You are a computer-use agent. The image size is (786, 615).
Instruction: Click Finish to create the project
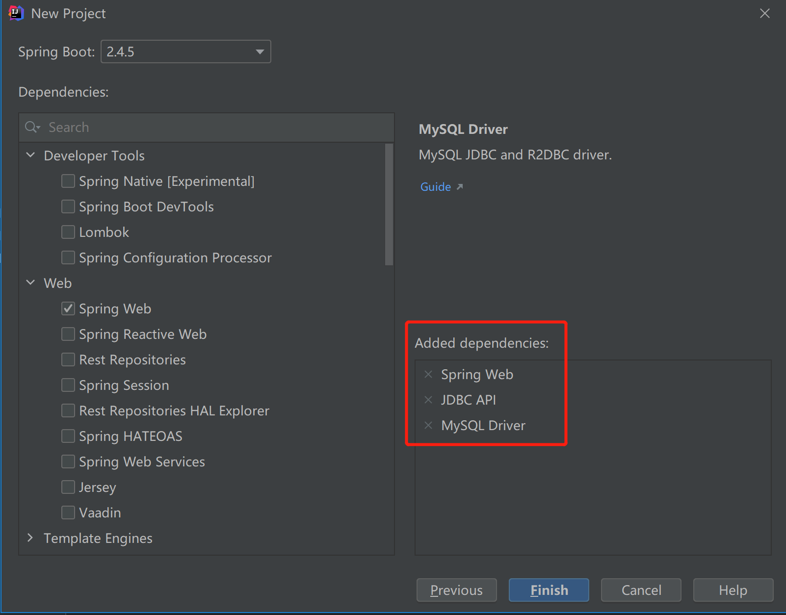(x=549, y=590)
